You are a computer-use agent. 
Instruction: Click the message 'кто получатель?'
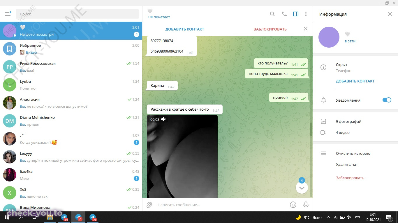pos(281,63)
